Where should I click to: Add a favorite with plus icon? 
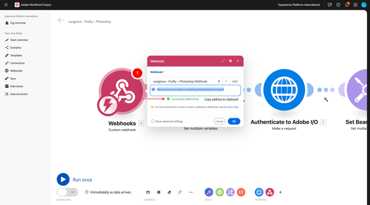pos(280,192)
